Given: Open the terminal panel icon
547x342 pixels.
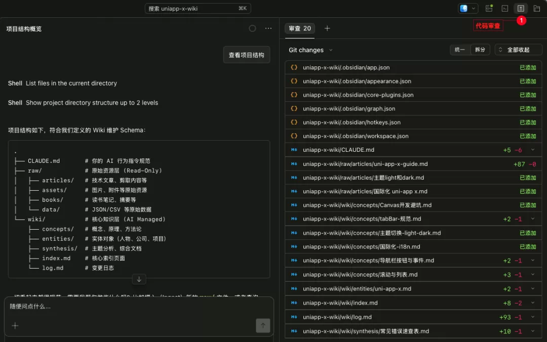Looking at the screenshot, I should tap(505, 9).
